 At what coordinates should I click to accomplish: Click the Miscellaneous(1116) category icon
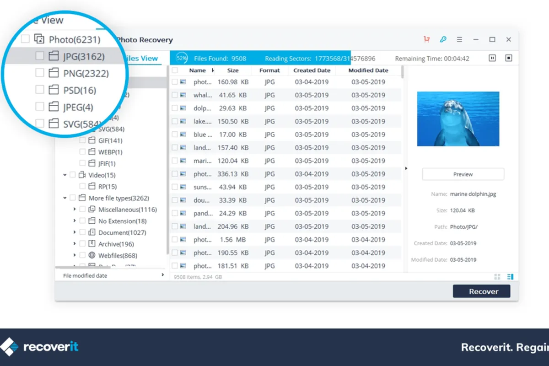click(x=92, y=210)
